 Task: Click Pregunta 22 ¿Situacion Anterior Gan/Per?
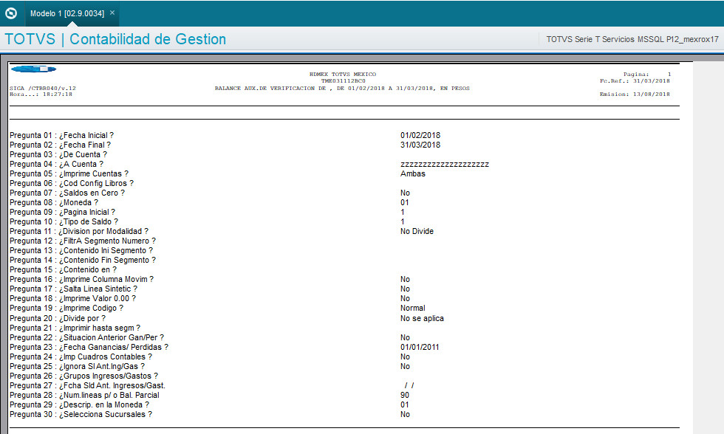pyautogui.click(x=87, y=338)
